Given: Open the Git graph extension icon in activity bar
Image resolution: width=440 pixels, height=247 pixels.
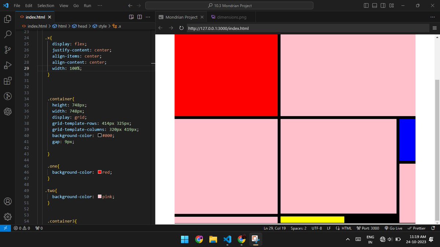Looking at the screenshot, I should [x=8, y=96].
